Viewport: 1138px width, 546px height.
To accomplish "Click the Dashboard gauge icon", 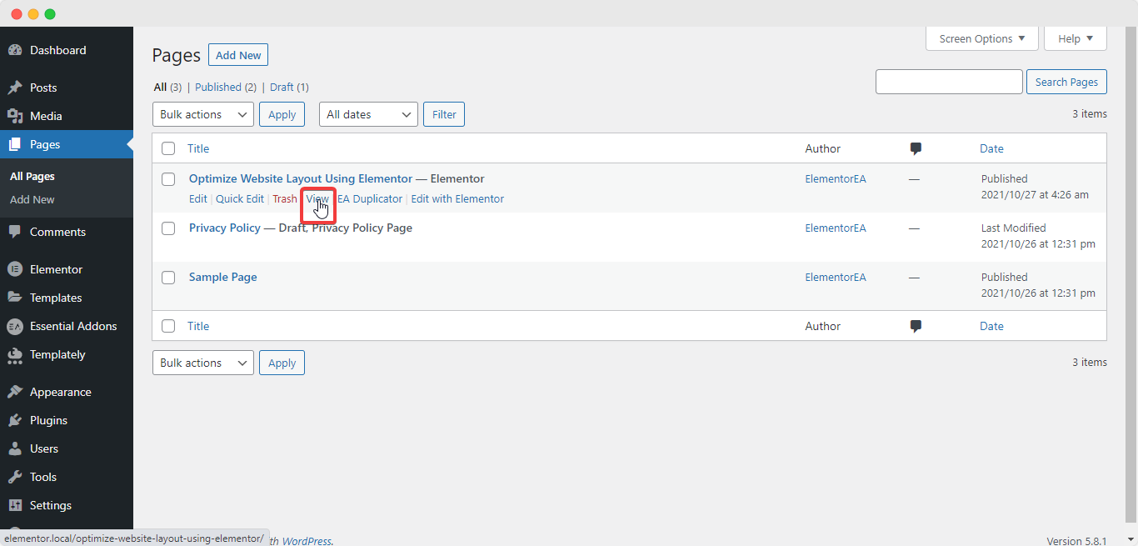I will tap(15, 51).
